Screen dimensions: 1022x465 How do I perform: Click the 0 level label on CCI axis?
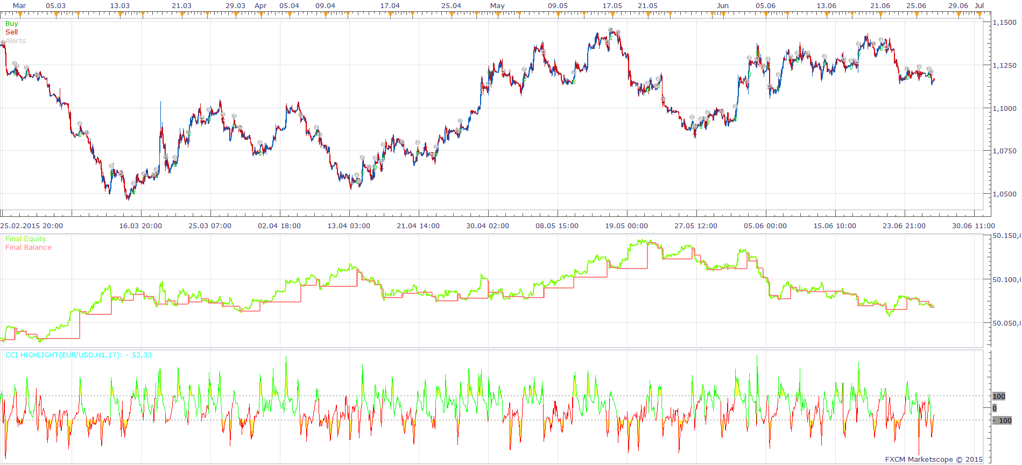(995, 408)
